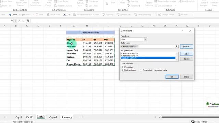Click the New document icon
Image resolution: width=219 pixels, height=123 pixels.
pos(37,14)
